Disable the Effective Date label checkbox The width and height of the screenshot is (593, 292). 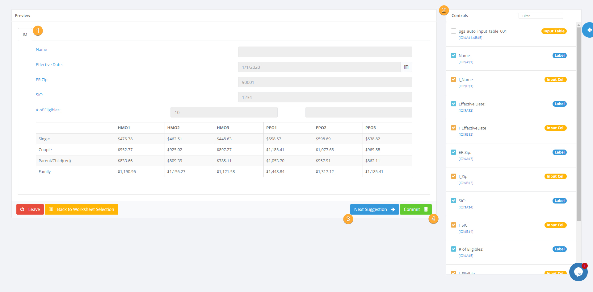click(453, 104)
